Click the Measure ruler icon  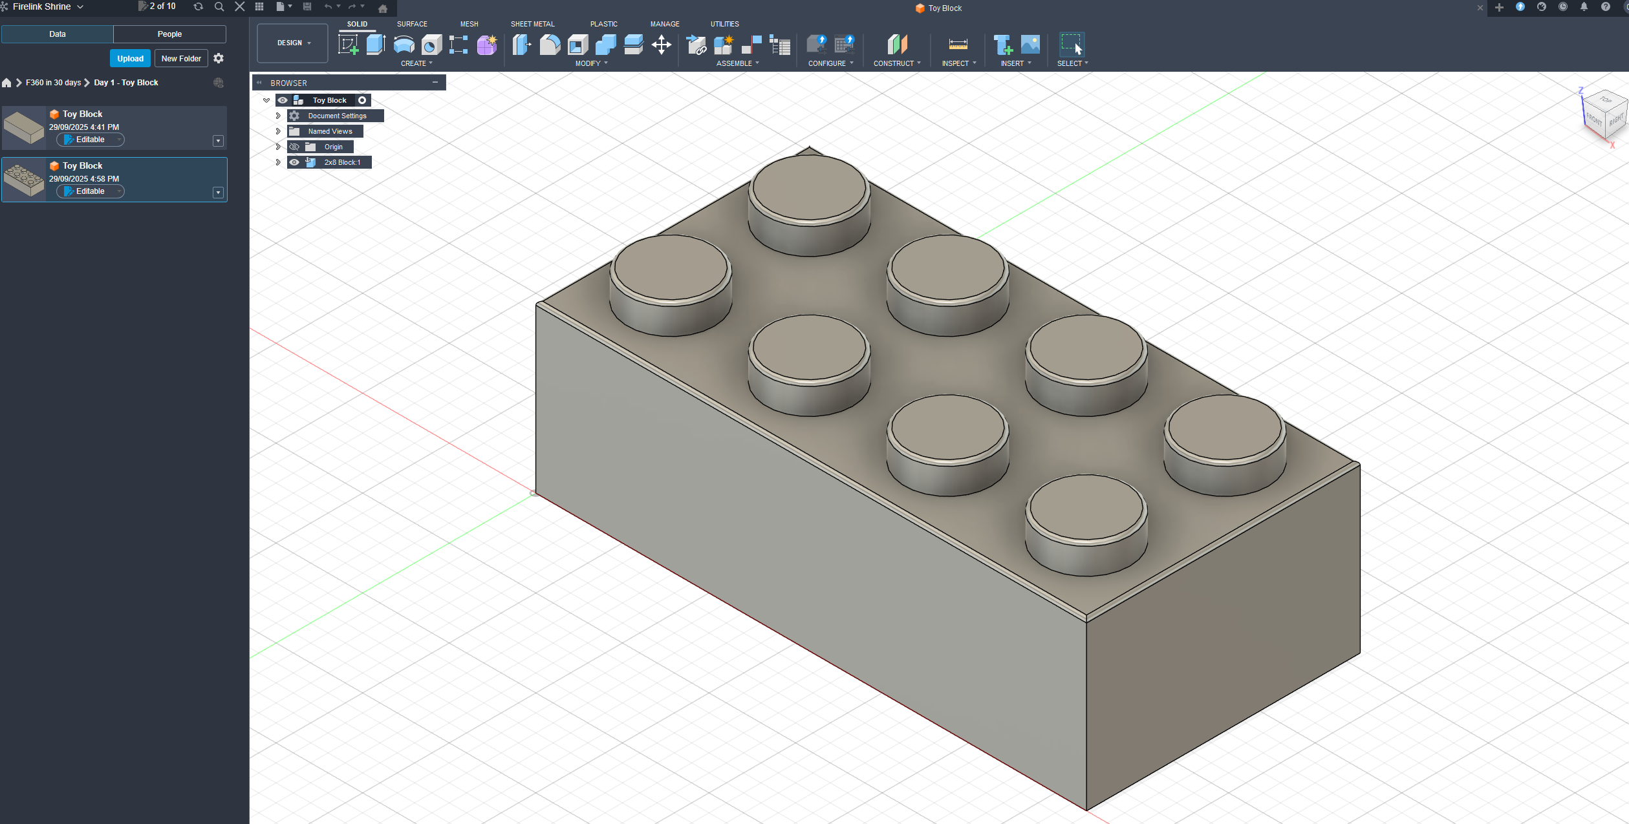pyautogui.click(x=958, y=45)
